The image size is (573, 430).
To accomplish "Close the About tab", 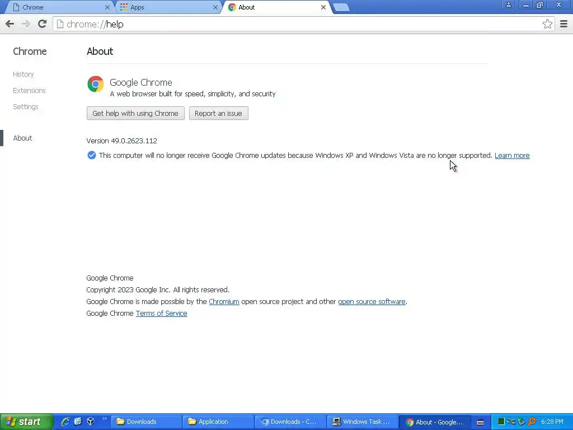I will (x=323, y=7).
